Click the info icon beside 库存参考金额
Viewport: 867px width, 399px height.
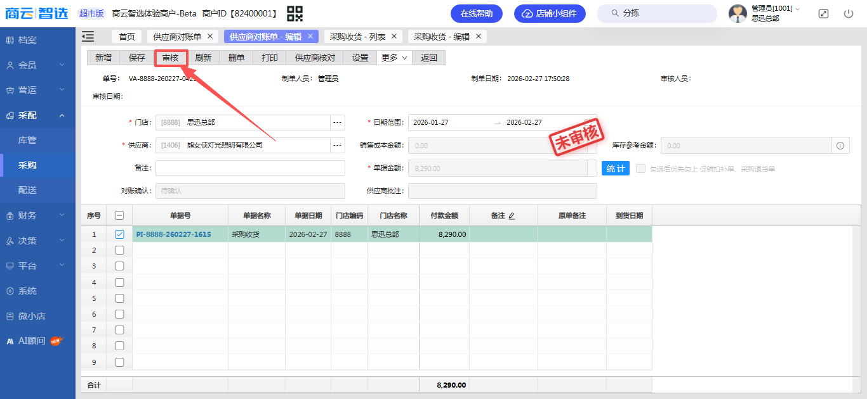pyautogui.click(x=840, y=146)
